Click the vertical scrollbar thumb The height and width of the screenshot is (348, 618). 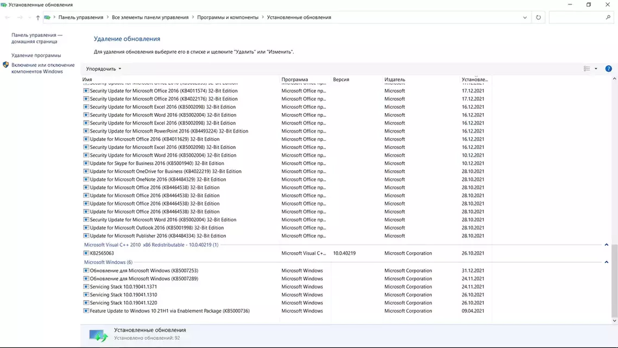click(x=614, y=280)
